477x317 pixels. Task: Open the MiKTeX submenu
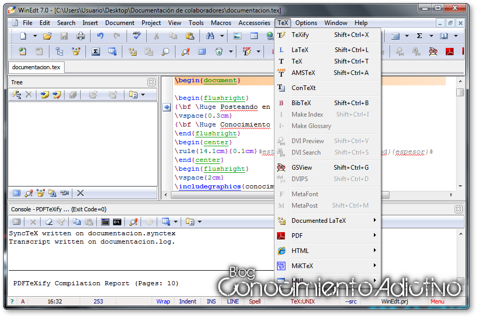(328, 265)
